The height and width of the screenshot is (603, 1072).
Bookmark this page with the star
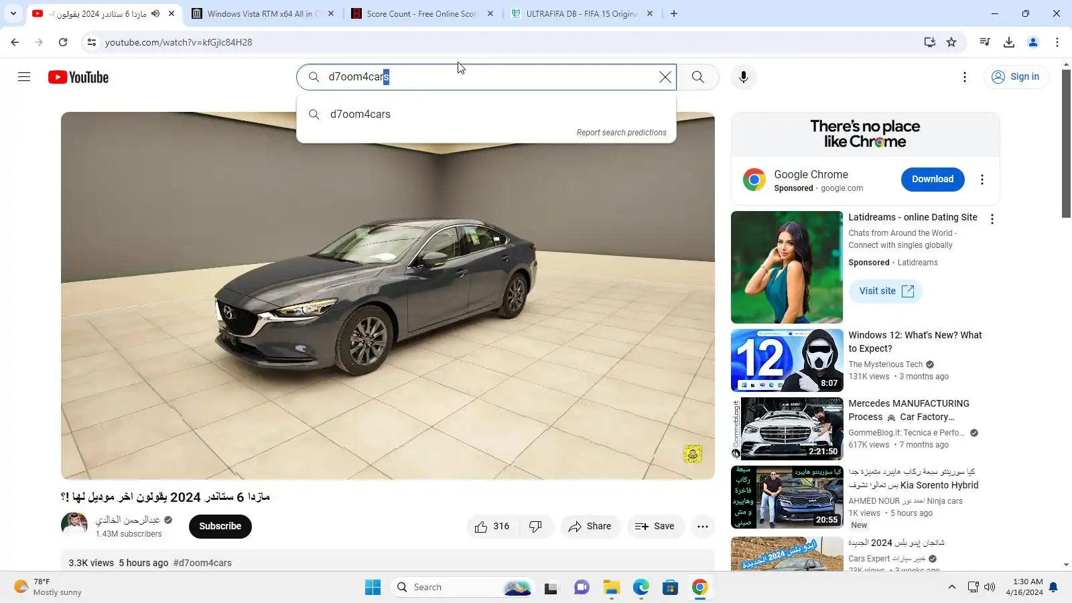tap(951, 42)
